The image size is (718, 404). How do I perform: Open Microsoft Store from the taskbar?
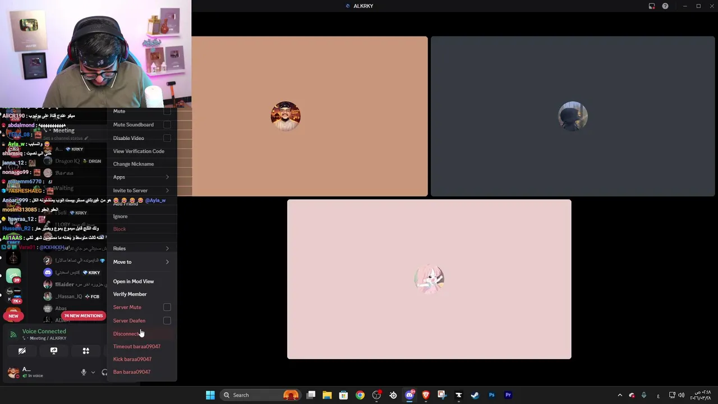click(343, 395)
